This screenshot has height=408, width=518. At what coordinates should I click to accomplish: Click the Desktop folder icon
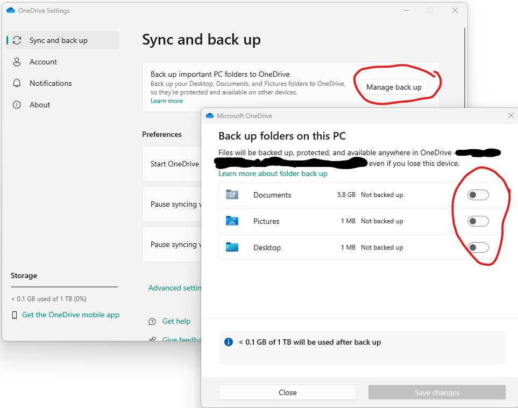[x=232, y=247]
